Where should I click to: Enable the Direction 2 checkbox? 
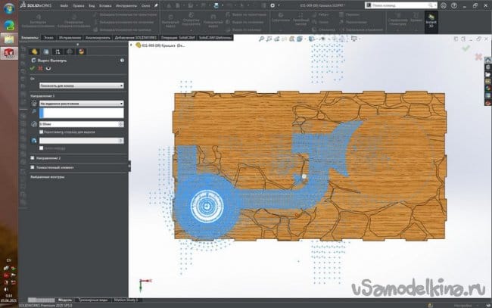click(x=31, y=158)
